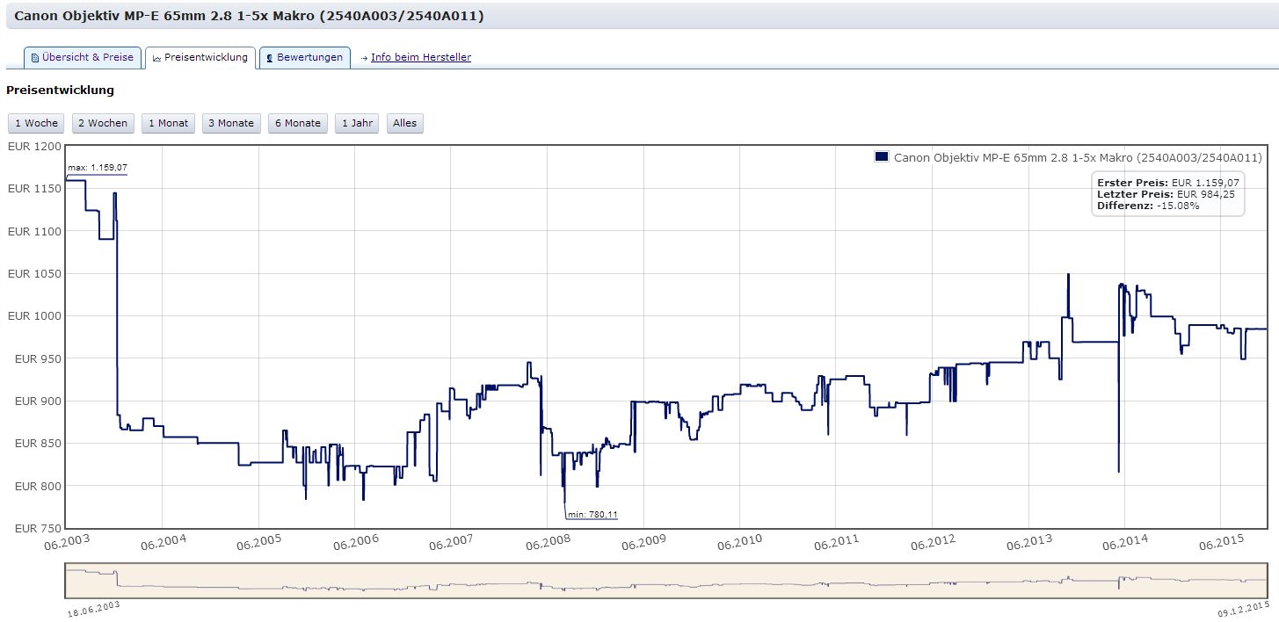
Task: Open the Übersicht & Preise tab
Action: pos(82,58)
